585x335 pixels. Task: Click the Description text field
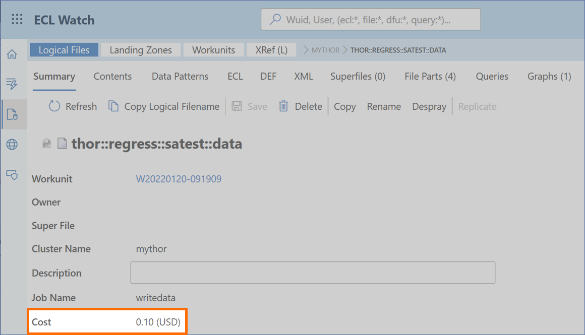click(x=313, y=273)
